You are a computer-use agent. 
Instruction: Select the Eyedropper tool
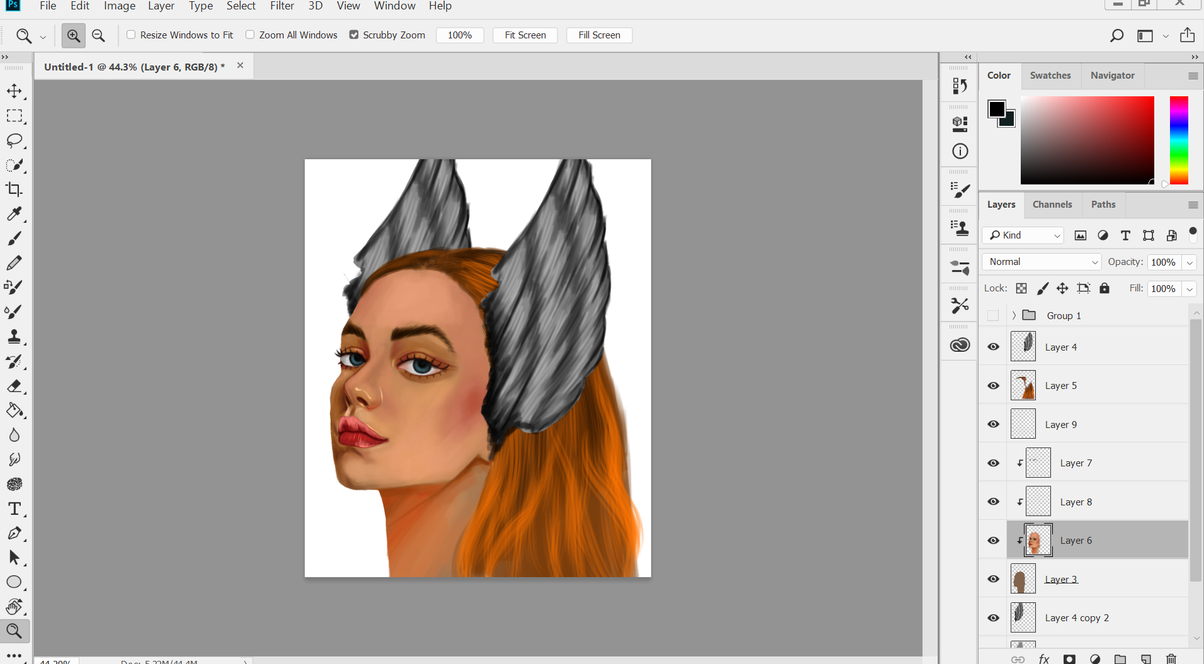click(x=14, y=214)
